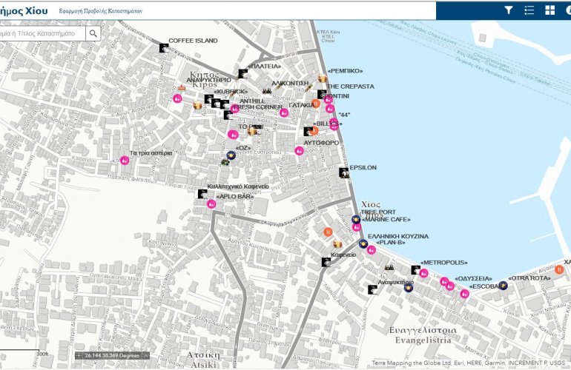This screenshot has width=571, height=370.
Task: Select the ΑΝΑΨΥΚΤΗΡΙΟ orange cake marker near Κήπος
Action: (x=182, y=88)
